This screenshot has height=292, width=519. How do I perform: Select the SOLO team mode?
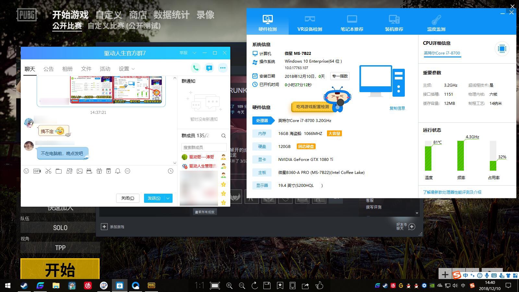tap(60, 228)
